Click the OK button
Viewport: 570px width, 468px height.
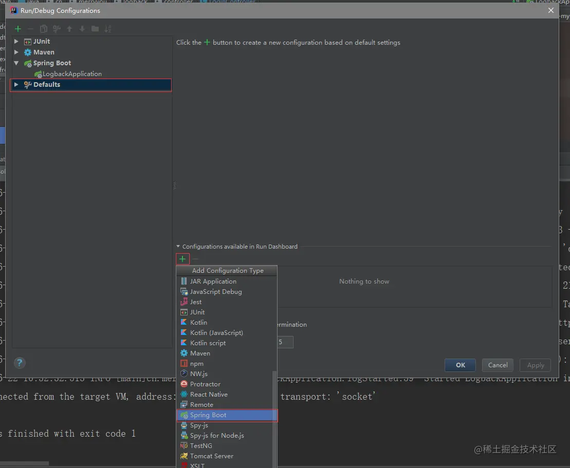[x=460, y=365]
